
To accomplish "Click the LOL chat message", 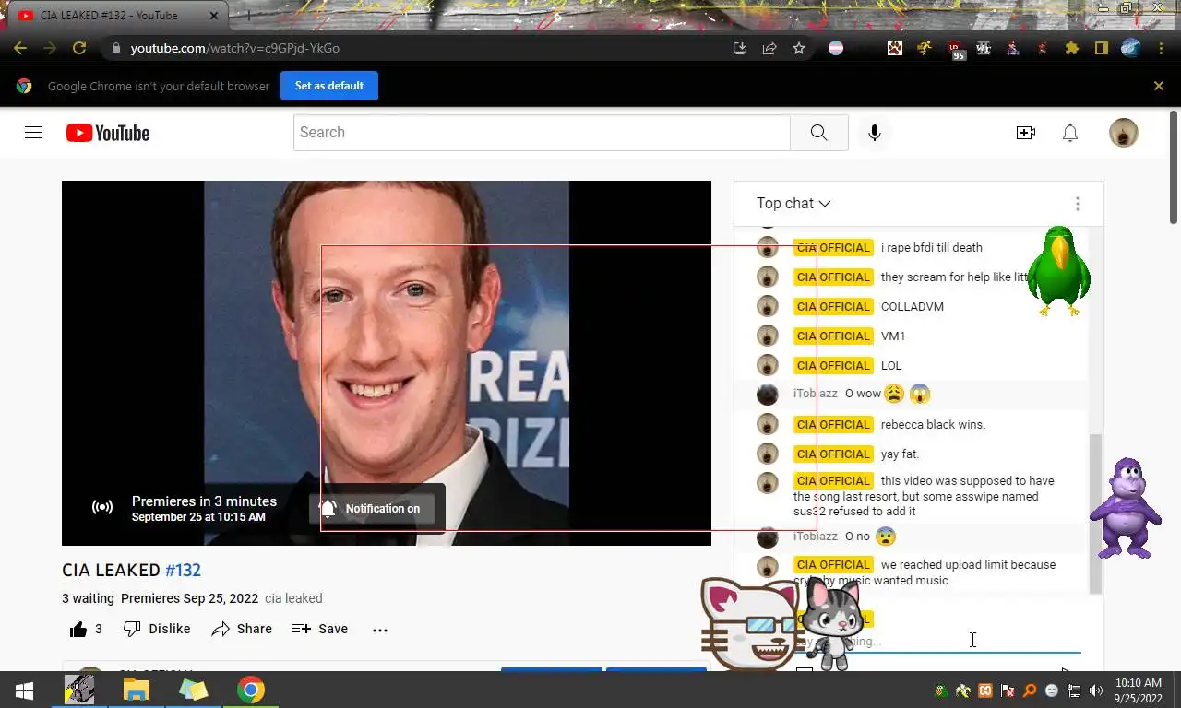I will (891, 366).
